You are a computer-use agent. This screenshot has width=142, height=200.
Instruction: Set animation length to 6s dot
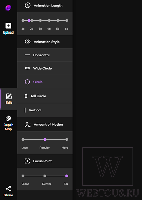67,20
